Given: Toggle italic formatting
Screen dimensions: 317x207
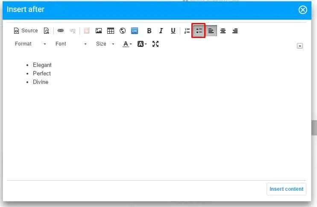Looking at the screenshot, I should (x=161, y=31).
